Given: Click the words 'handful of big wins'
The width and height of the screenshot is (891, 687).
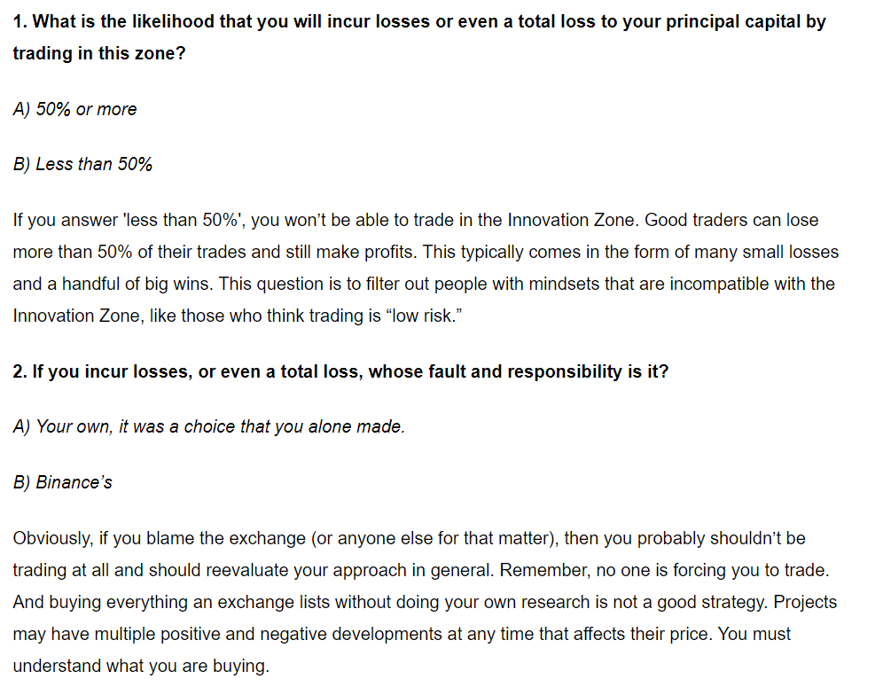Looking at the screenshot, I should [x=136, y=284].
